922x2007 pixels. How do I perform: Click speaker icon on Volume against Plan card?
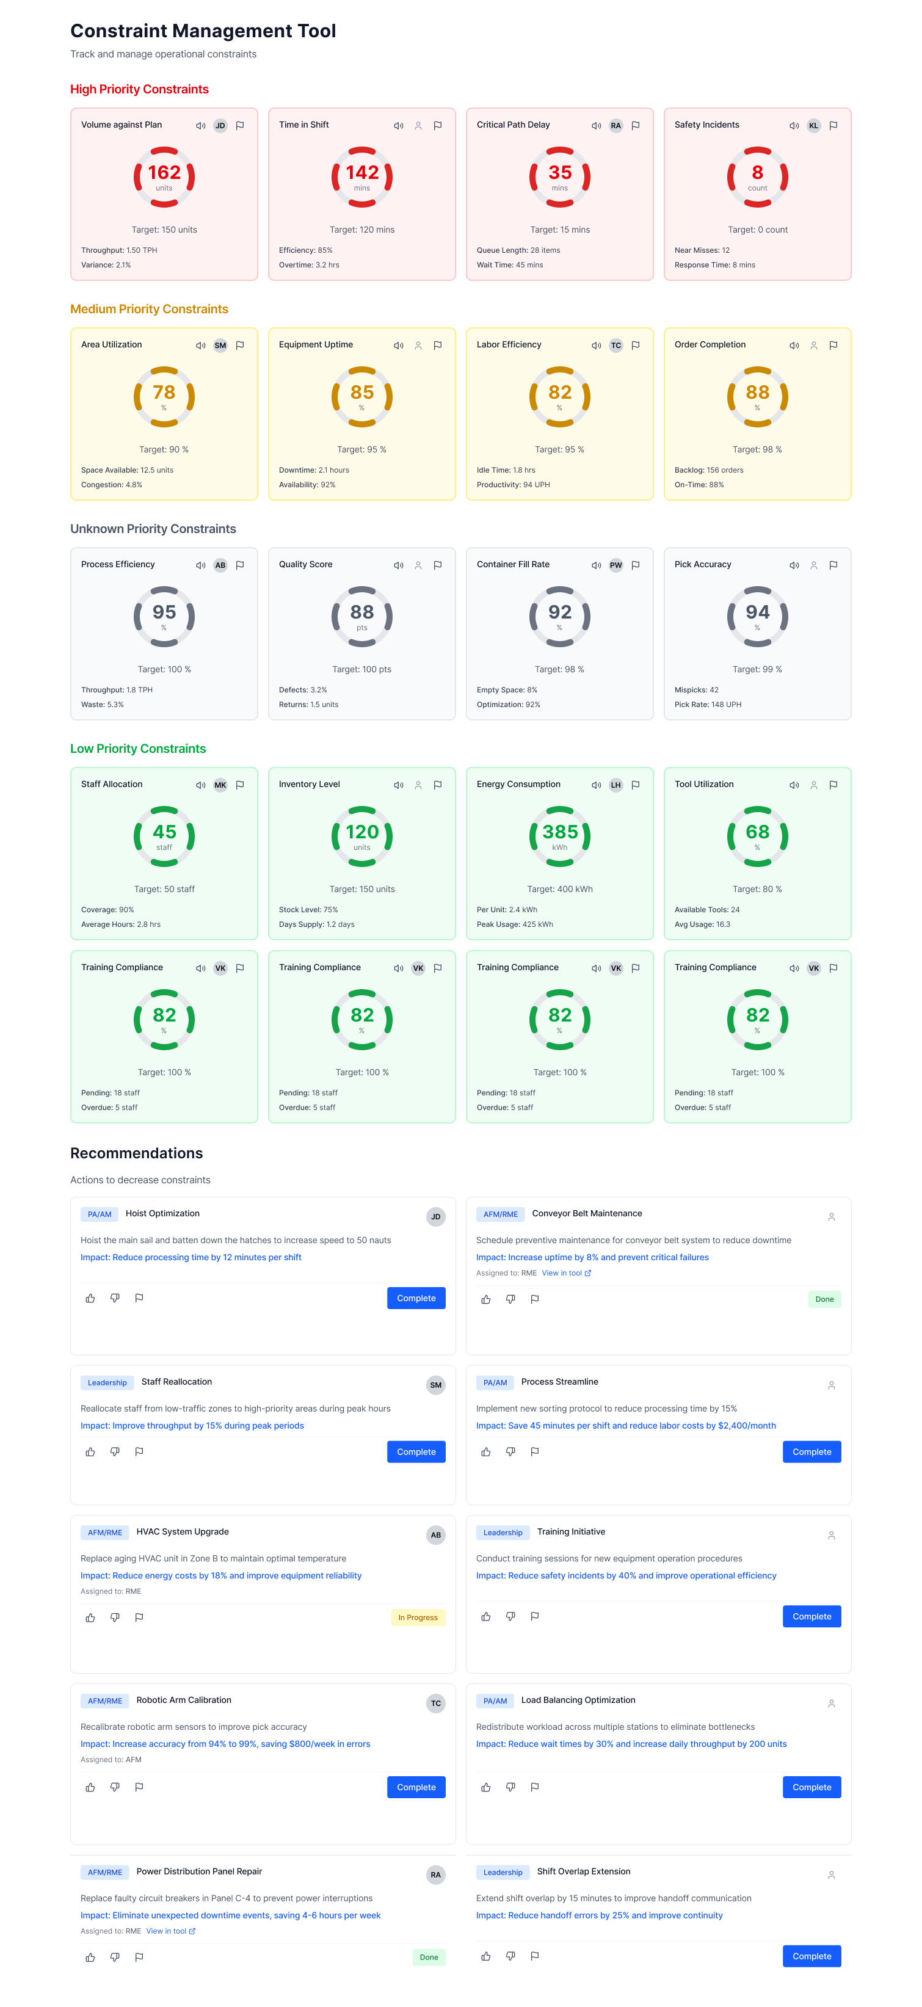tap(200, 125)
